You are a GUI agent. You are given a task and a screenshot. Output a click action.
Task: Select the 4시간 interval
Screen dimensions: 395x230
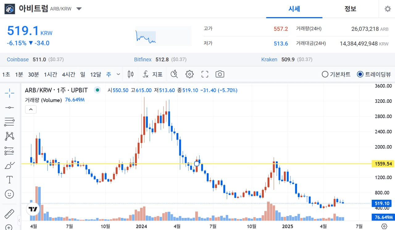click(69, 74)
